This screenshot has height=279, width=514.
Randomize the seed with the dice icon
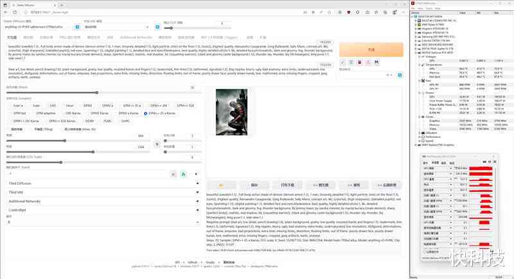point(173,174)
